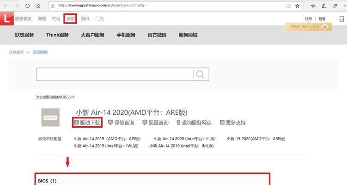Select 服务 in top navigation
Image resolution: width=347 pixels, height=185 pixels.
tap(70, 18)
